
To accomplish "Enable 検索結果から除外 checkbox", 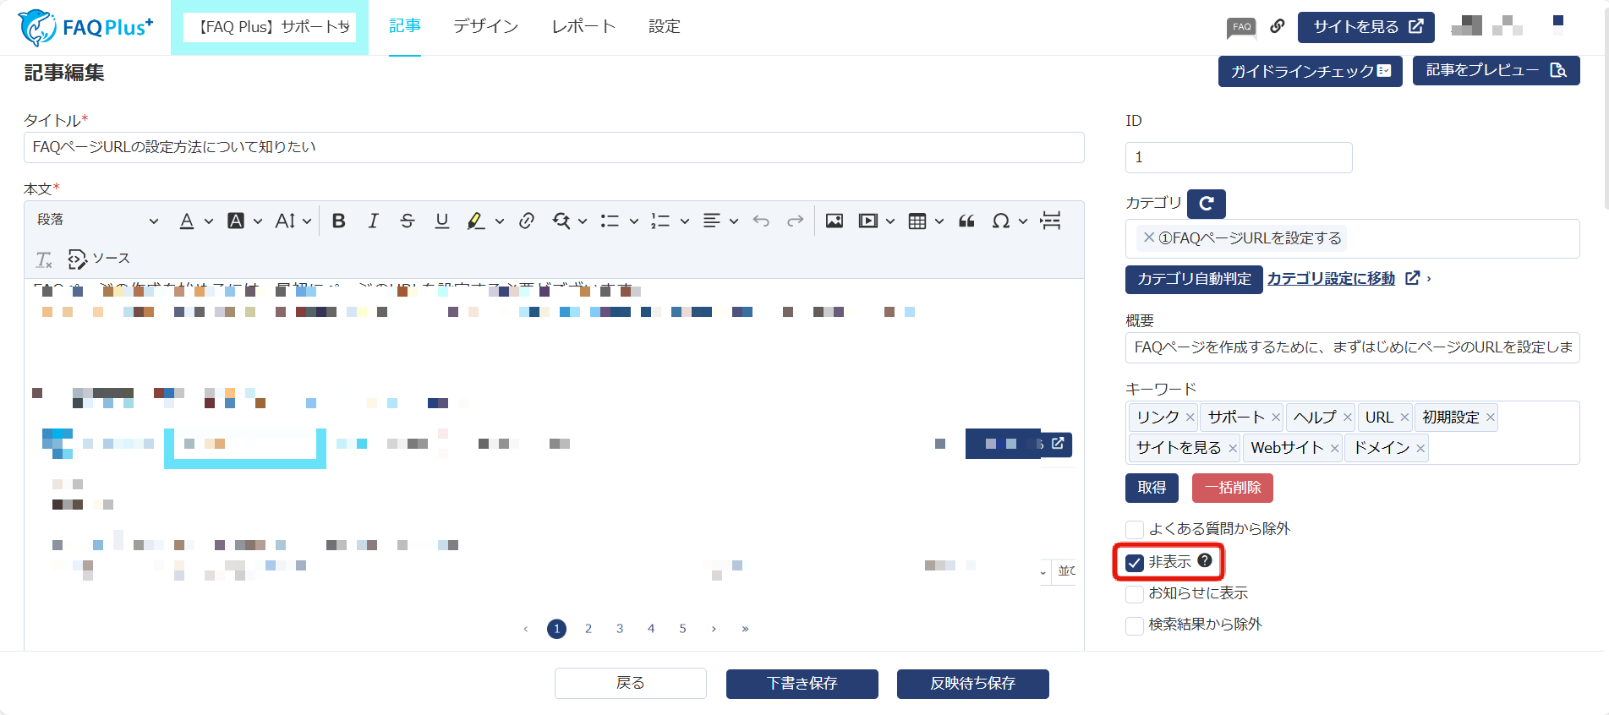I will pos(1135,625).
